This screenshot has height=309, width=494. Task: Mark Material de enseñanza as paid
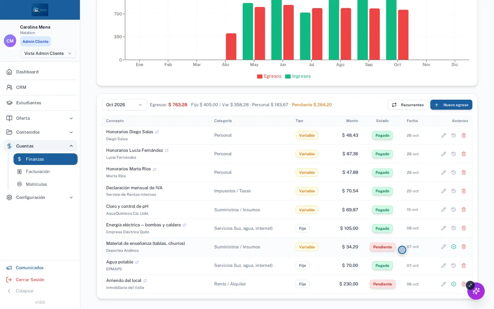453,247
